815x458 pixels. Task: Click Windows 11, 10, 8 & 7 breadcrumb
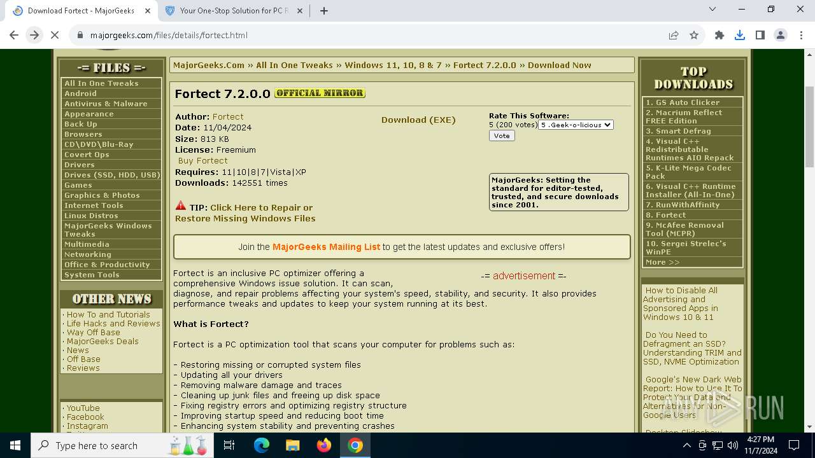pyautogui.click(x=393, y=65)
